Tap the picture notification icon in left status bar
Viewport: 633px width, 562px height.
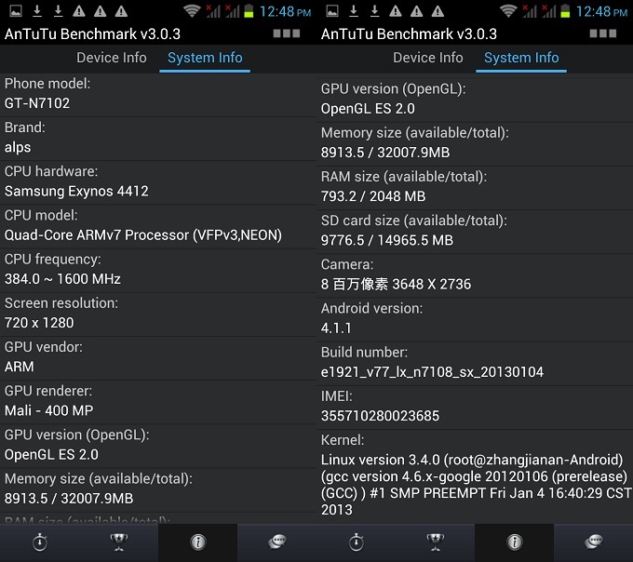pyautogui.click(x=16, y=11)
